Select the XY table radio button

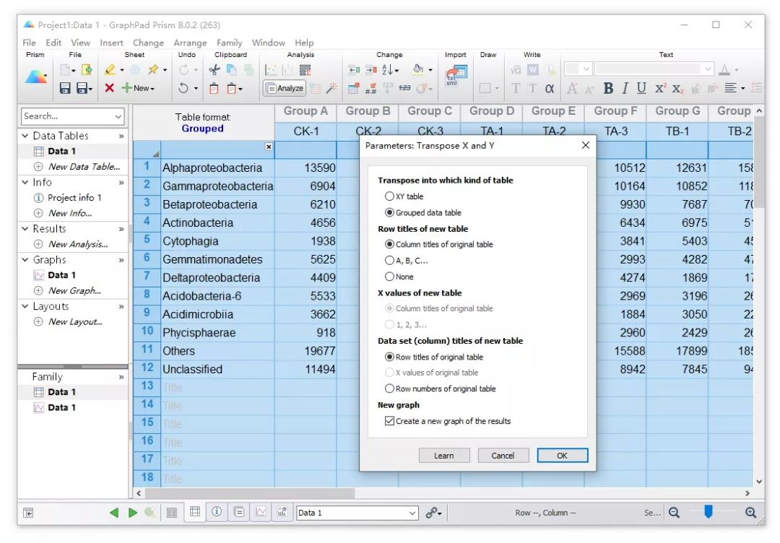[389, 196]
